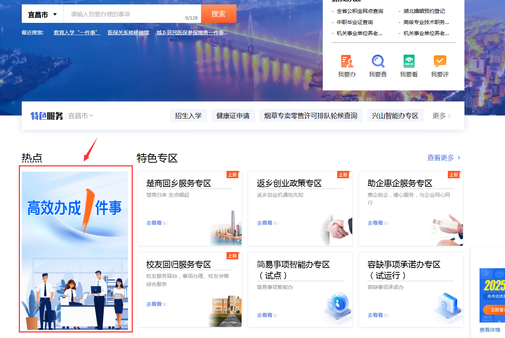Click the 我要评 review icon

point(440,61)
